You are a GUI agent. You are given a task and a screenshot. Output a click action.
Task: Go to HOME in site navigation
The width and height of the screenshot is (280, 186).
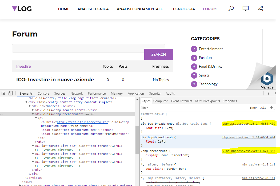(64, 9)
